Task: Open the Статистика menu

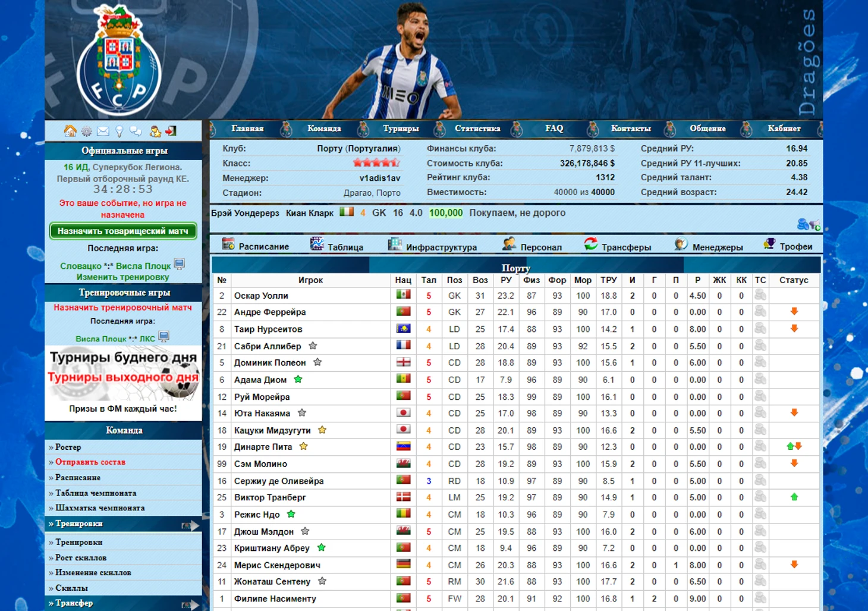Action: tap(477, 129)
